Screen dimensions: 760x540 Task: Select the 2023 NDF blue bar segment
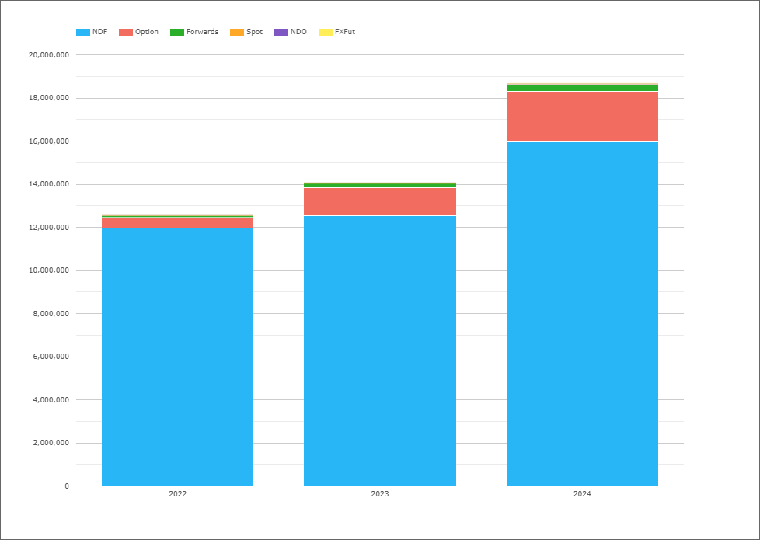click(x=380, y=351)
